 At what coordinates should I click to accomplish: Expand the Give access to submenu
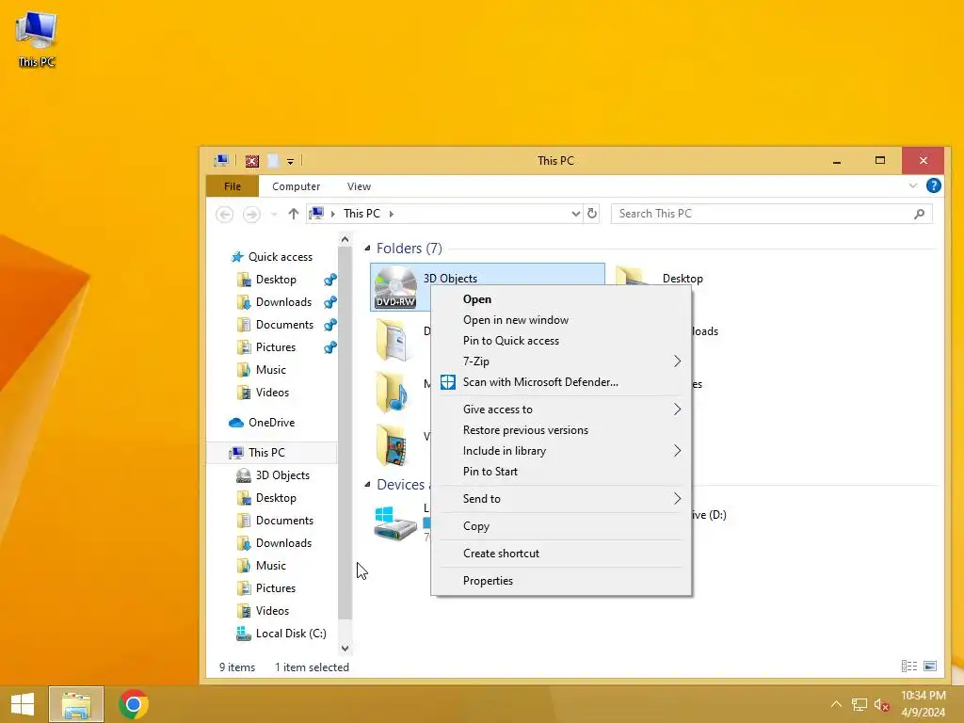pyautogui.click(x=561, y=410)
